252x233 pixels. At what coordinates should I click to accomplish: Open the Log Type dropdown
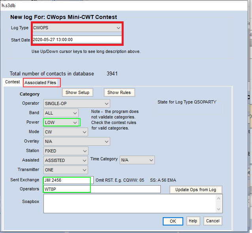coord(77,28)
